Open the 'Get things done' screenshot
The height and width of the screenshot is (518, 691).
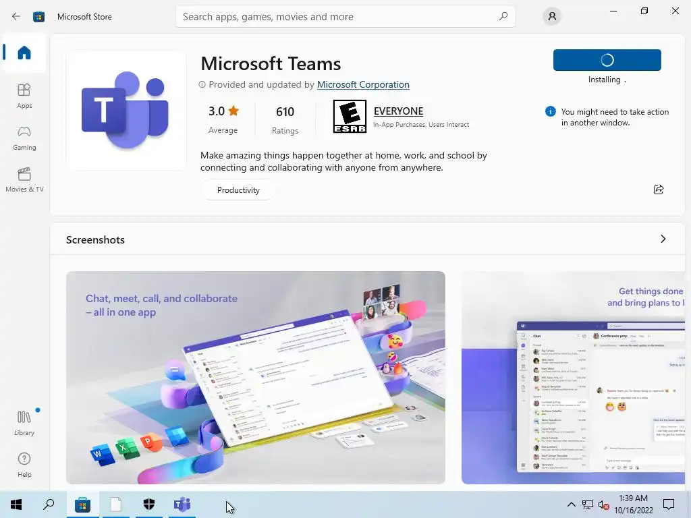[574, 378]
